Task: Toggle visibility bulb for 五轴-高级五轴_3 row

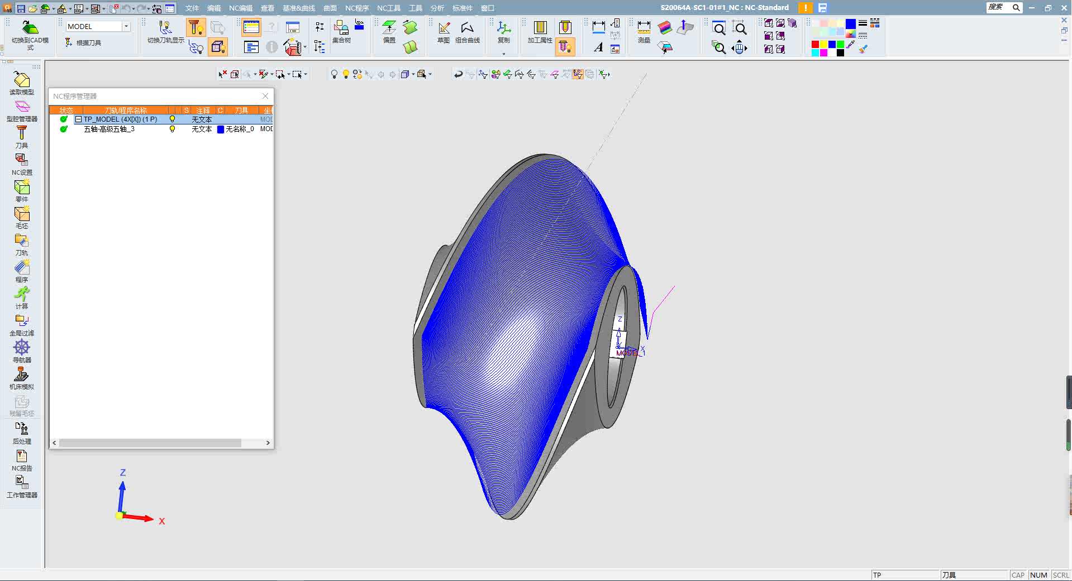Action: (x=172, y=129)
